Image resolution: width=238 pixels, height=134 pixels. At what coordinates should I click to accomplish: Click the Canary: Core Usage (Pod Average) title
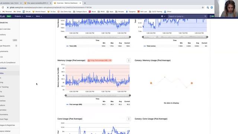151,119
